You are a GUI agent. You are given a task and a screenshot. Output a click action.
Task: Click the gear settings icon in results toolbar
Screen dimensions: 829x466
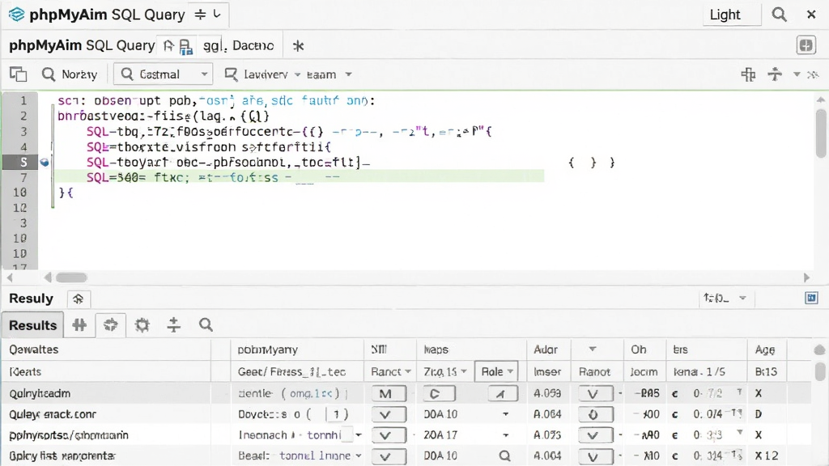pyautogui.click(x=142, y=325)
